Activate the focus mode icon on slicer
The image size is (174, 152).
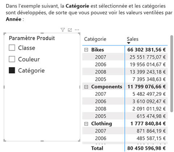point(70,30)
